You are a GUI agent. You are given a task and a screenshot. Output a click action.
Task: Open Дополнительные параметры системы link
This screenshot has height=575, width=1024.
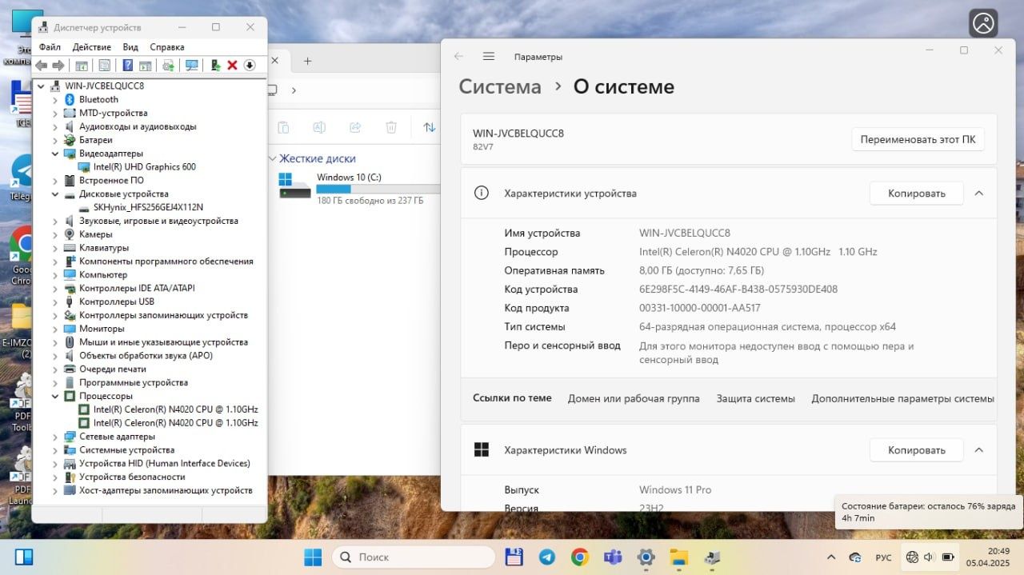902,398
